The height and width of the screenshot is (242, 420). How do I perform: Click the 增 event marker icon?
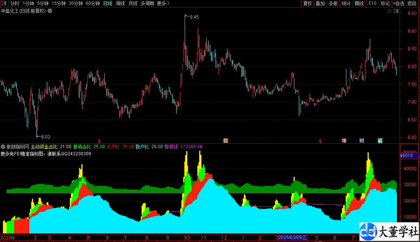click(x=344, y=141)
